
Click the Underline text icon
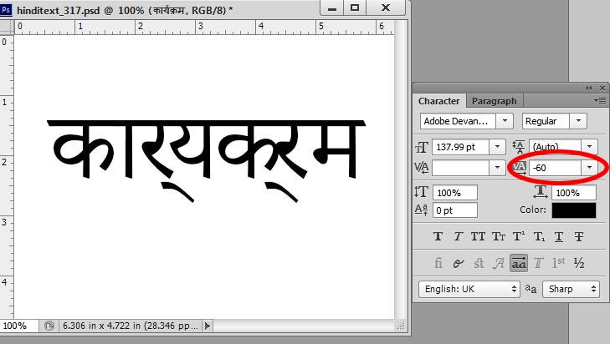pos(559,237)
